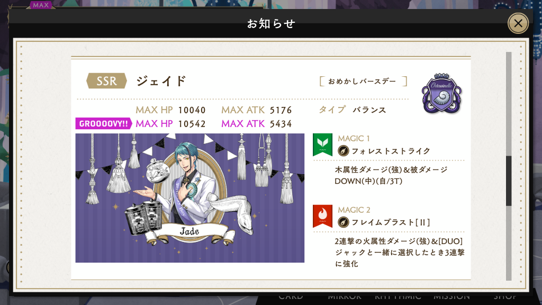The width and height of the screenshot is (542, 305).
Task: Close the お知らせ notice dialog
Action: pos(518,23)
